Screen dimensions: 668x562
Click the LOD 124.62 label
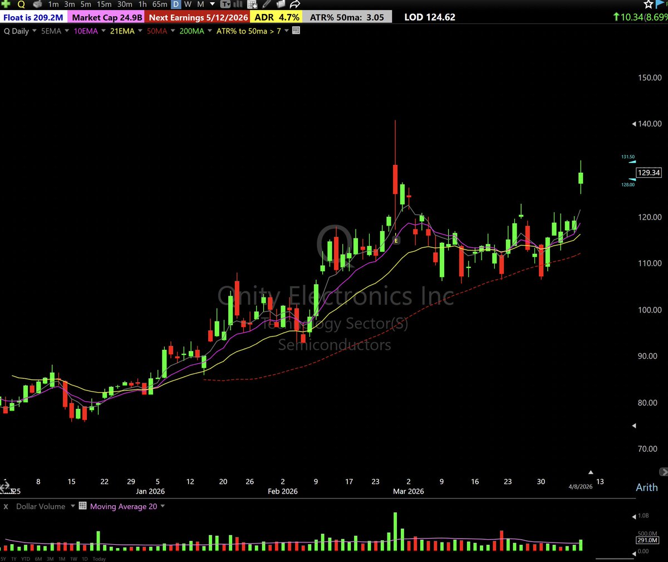(x=429, y=17)
